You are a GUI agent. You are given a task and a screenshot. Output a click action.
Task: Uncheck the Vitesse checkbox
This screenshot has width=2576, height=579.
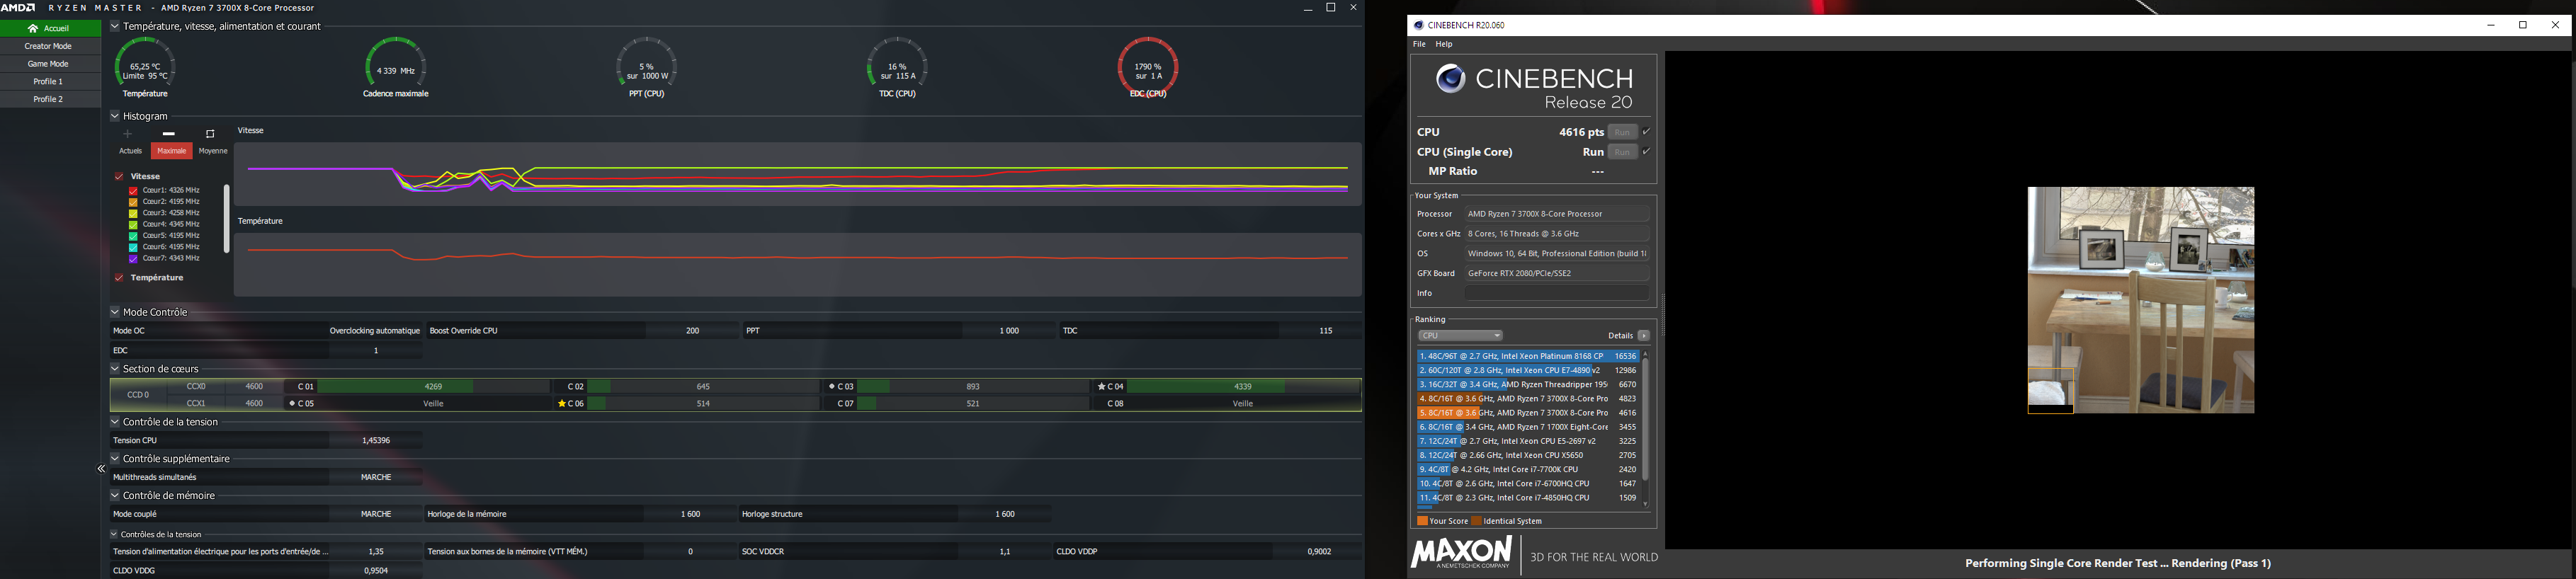(x=119, y=177)
